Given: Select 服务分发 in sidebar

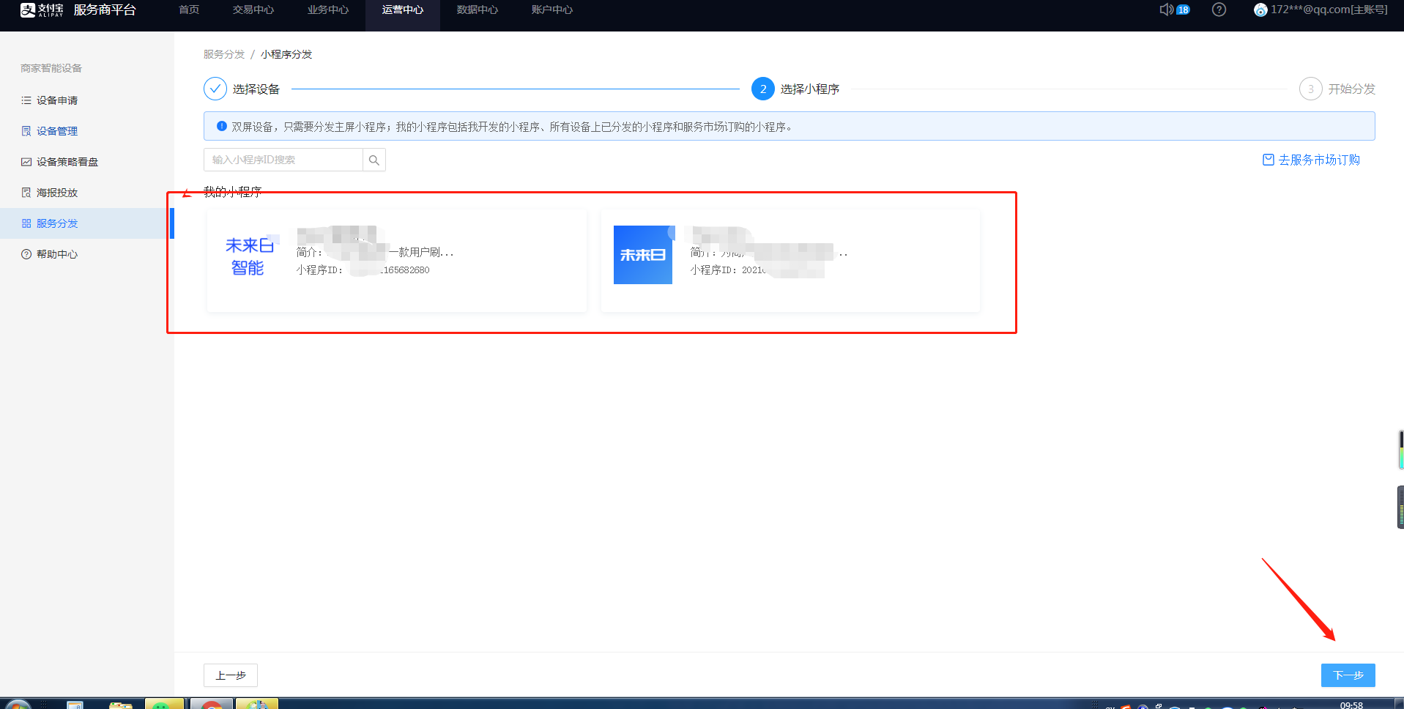Looking at the screenshot, I should coord(57,223).
